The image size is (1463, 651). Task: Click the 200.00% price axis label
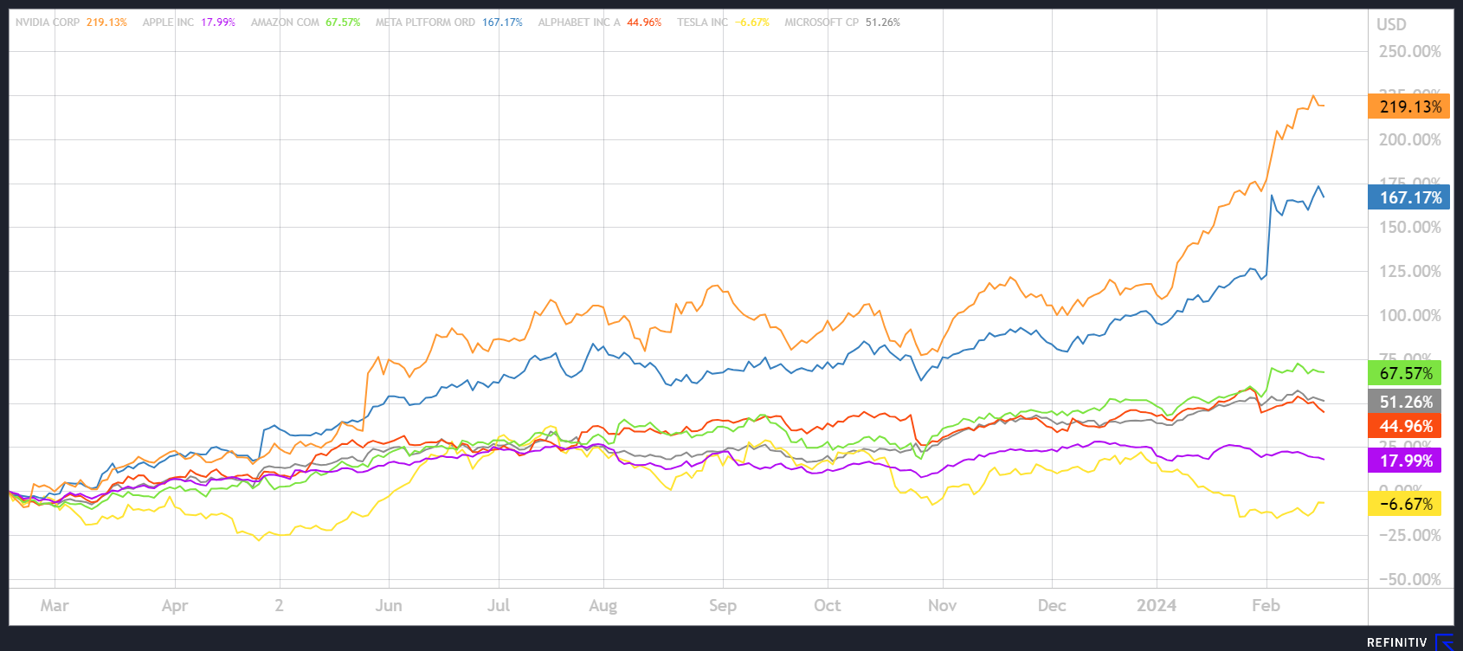tap(1409, 139)
